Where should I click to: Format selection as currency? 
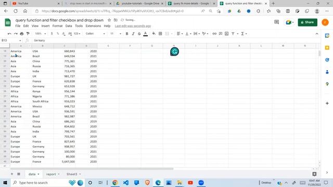pyautogui.click(x=52, y=34)
